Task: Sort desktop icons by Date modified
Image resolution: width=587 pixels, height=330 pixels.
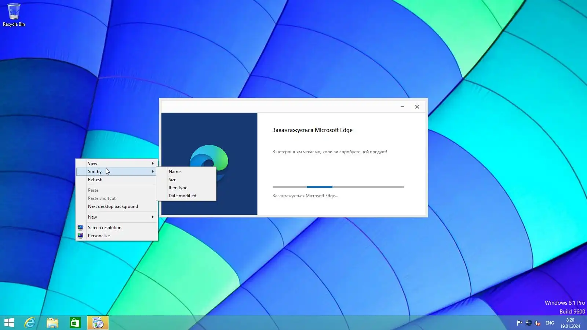Action: coord(186,196)
